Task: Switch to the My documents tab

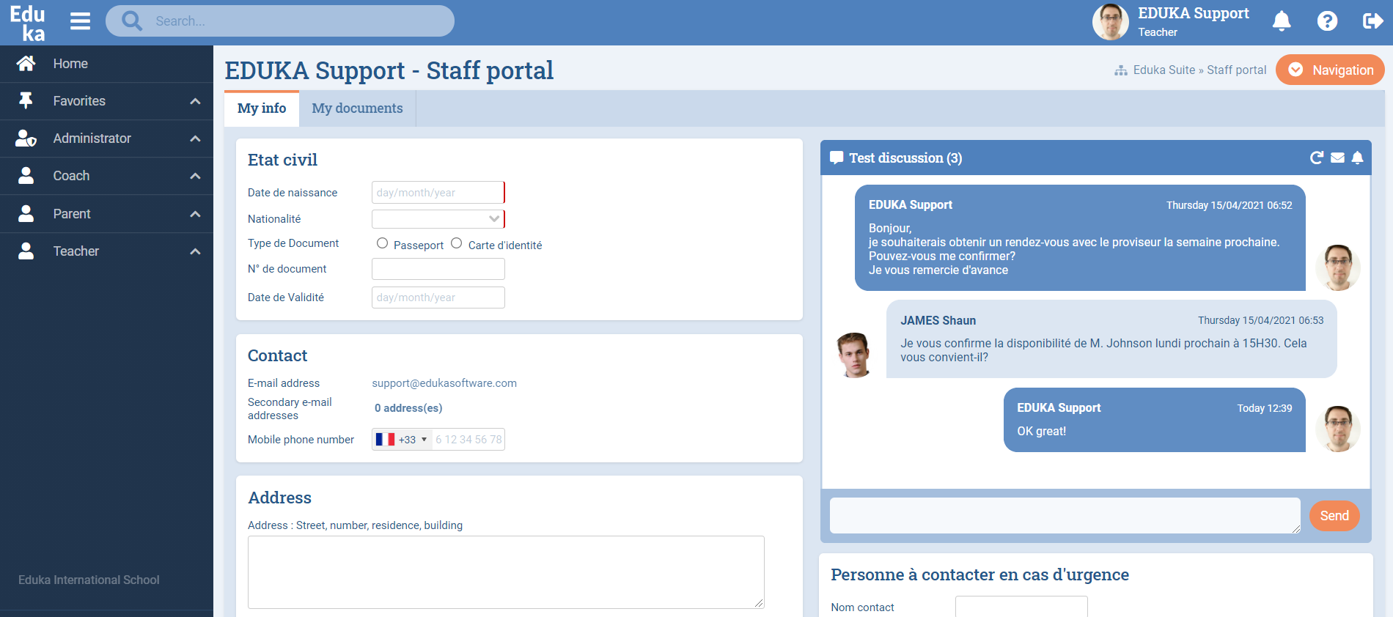Action: coord(357,108)
